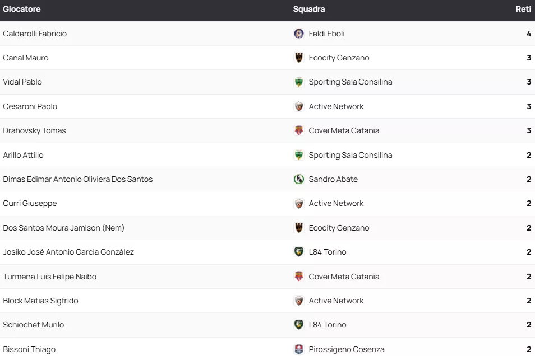Viewport: 535px width, 356px height.
Task: Open Bissoni Thiago player entry
Action: [29, 349]
